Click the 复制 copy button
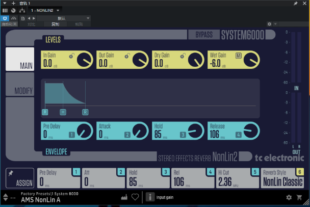 pos(55,24)
